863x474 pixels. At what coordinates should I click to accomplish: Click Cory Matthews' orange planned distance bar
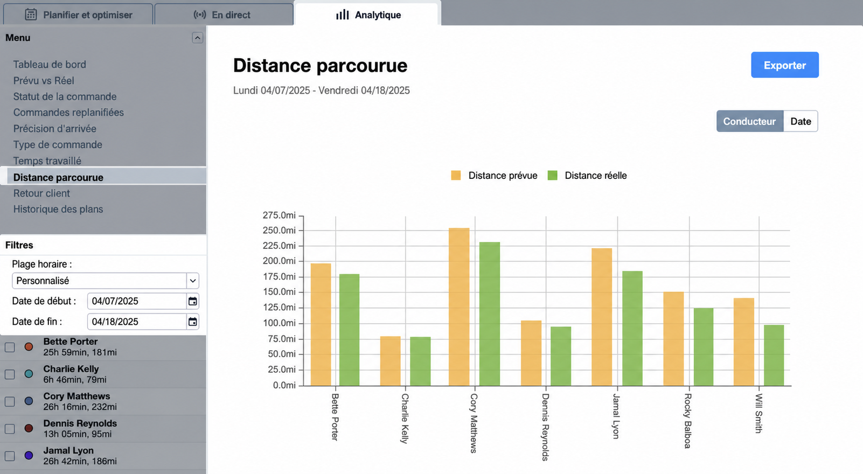point(459,306)
